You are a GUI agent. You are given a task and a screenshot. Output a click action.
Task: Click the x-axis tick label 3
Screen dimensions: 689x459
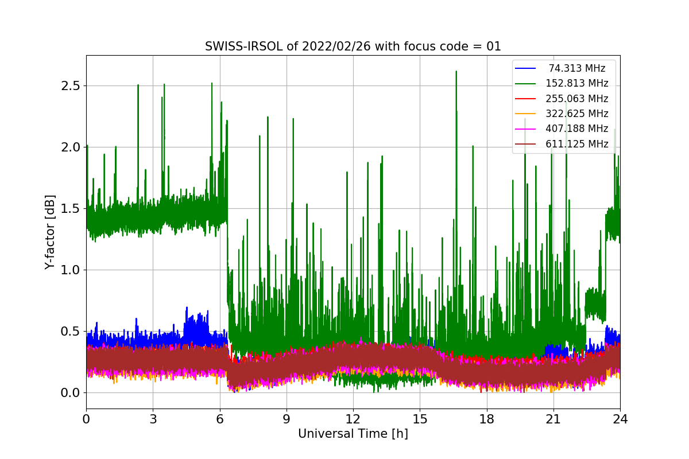153,419
